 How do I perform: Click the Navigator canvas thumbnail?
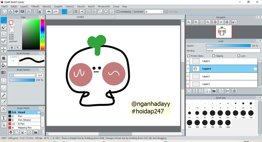point(224,32)
